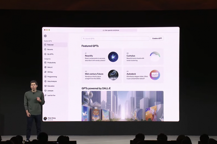217x144 pixels.
Task: Click the yellow minimize window button
Action: 47,30
